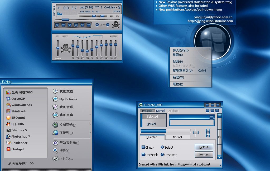Click the spinner down arrow
This screenshot has height=171, width=270.
pos(208,135)
